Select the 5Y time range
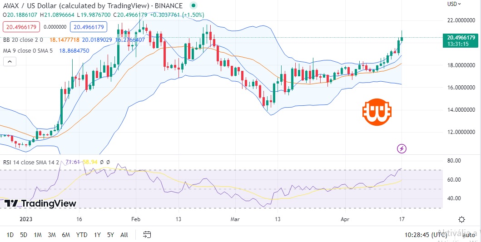The height and width of the screenshot is (242, 481). pos(110,235)
